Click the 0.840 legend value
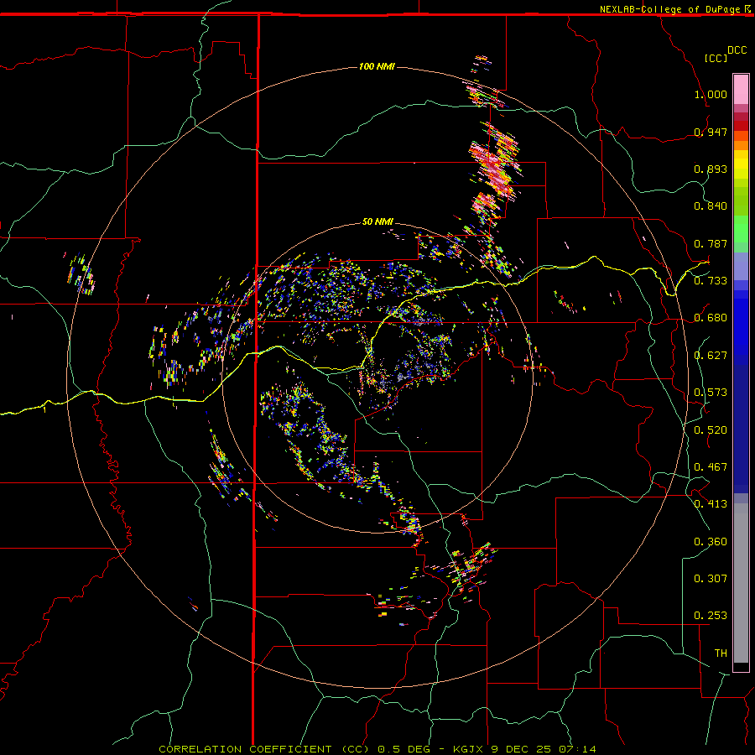This screenshot has height=755, width=755. click(x=711, y=206)
